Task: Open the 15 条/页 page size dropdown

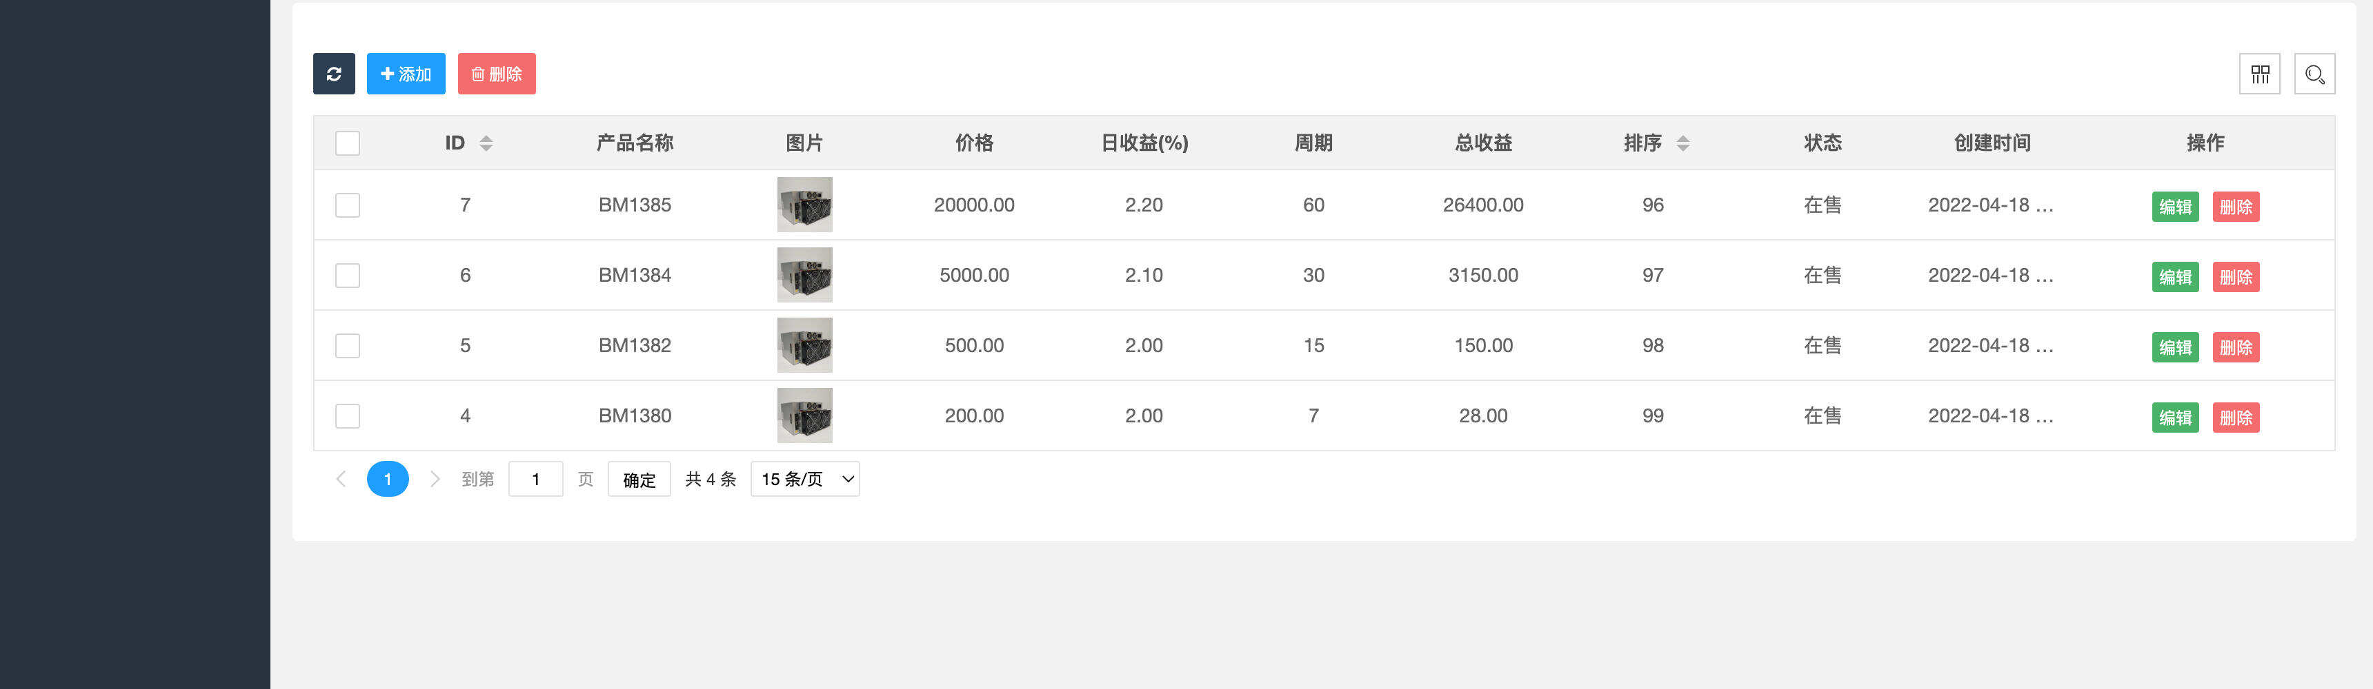Action: pos(803,478)
